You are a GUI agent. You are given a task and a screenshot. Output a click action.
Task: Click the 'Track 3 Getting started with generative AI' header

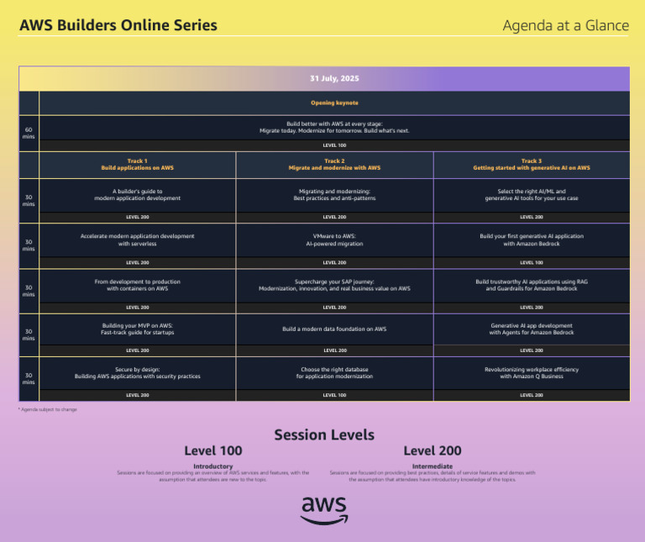coord(532,165)
